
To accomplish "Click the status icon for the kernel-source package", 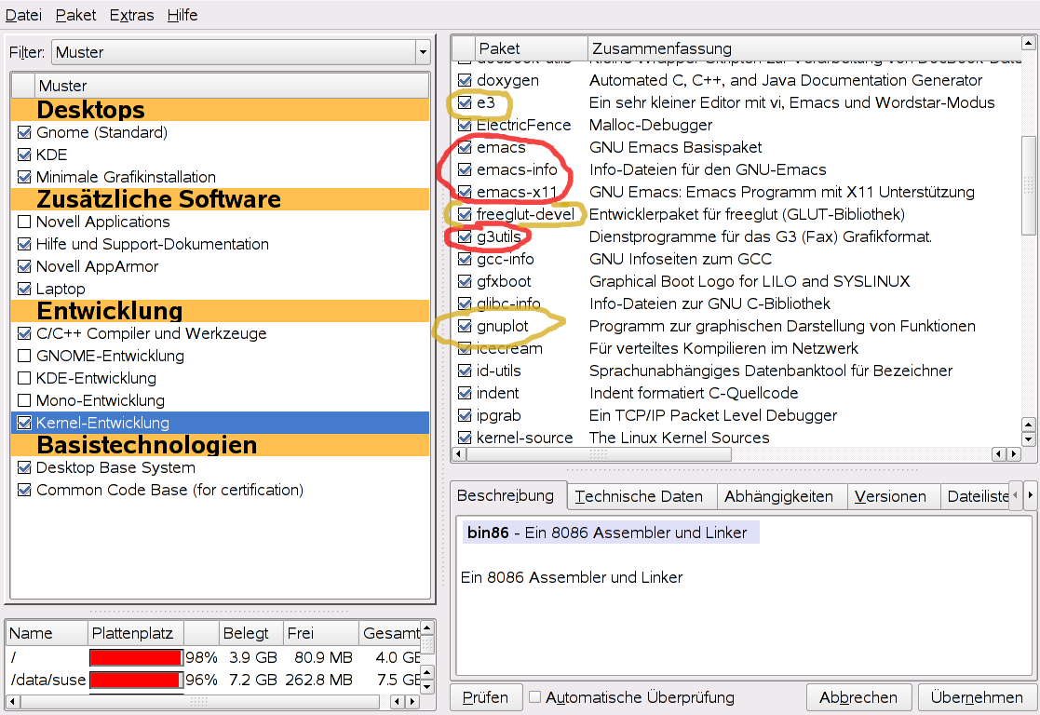I will [465, 438].
